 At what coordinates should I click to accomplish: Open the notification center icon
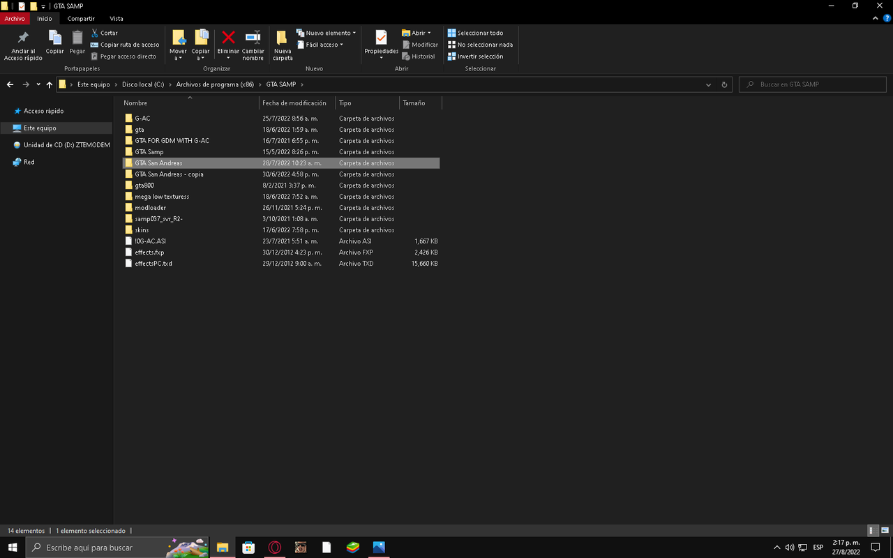(876, 548)
